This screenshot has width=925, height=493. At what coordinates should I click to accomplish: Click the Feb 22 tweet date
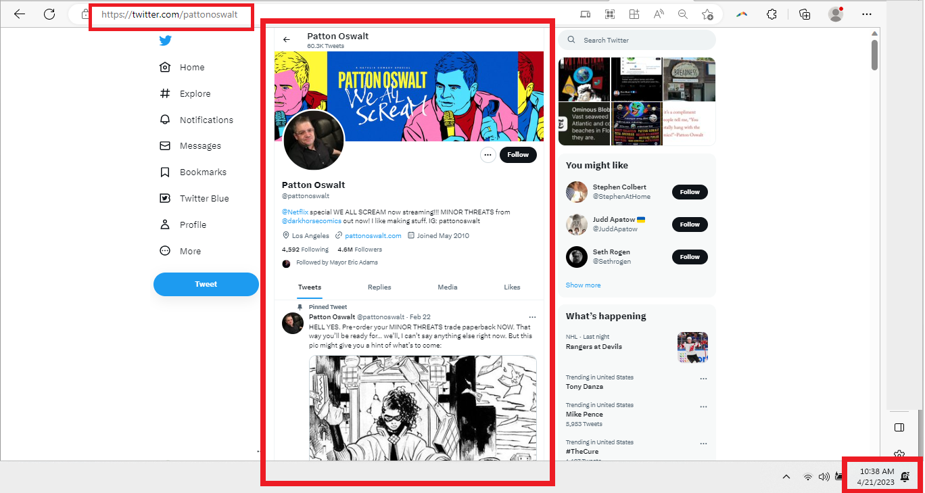tap(420, 317)
